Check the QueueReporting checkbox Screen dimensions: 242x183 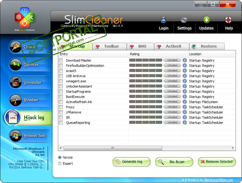click(x=61, y=123)
